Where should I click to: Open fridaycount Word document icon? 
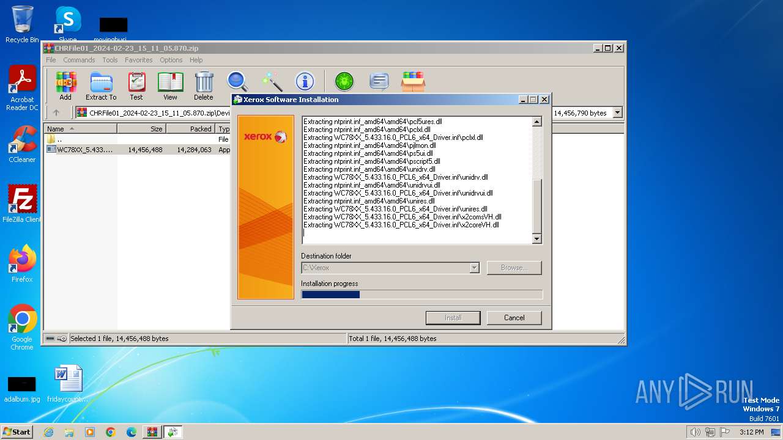click(67, 384)
